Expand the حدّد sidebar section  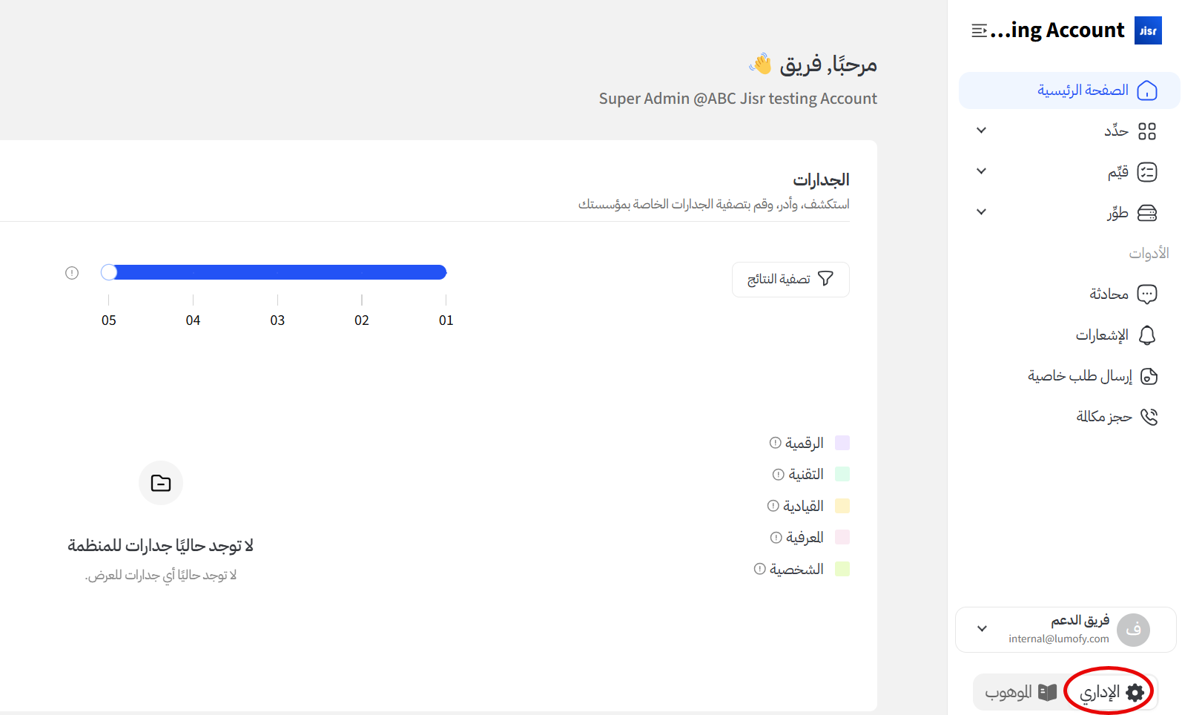(x=981, y=131)
